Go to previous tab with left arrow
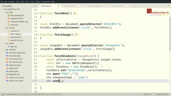 pyautogui.click(x=34, y=6)
